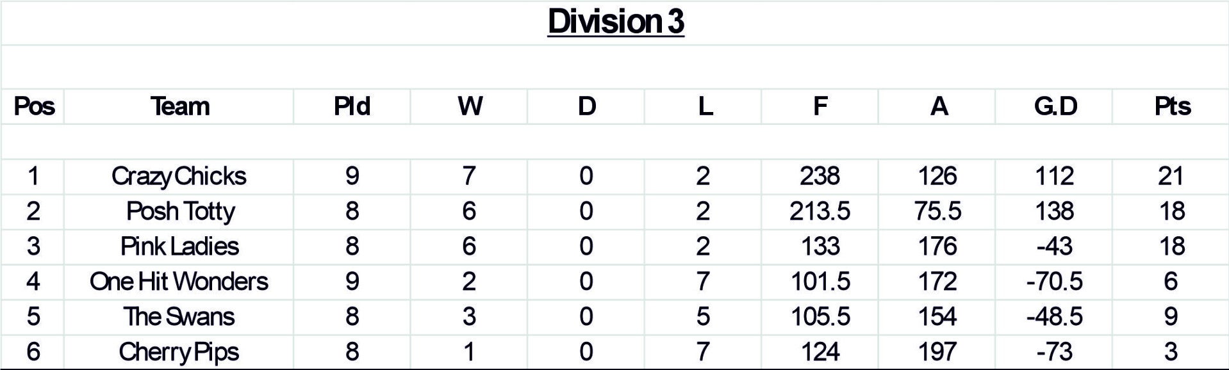Click The Swans team cell
Screen dimensions: 1229x370
pyautogui.click(x=179, y=317)
